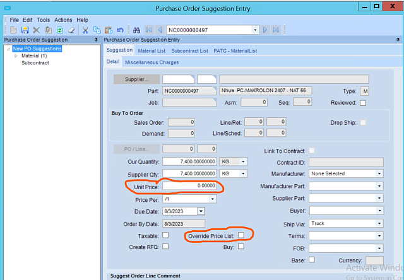The height and width of the screenshot is (280, 404).
Task: Open the Tools menu
Action: point(43,20)
